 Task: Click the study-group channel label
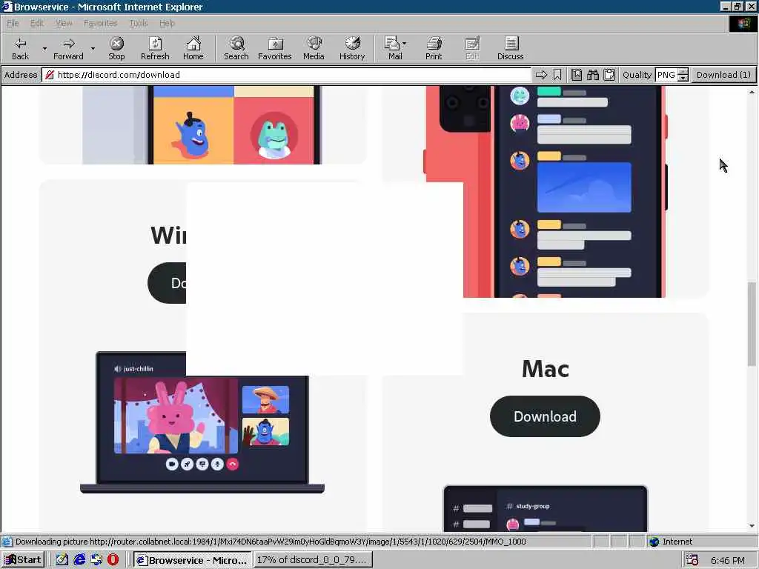click(532, 506)
